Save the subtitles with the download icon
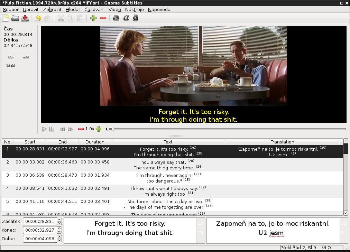Screen dimensions: 350x252 click(25, 18)
